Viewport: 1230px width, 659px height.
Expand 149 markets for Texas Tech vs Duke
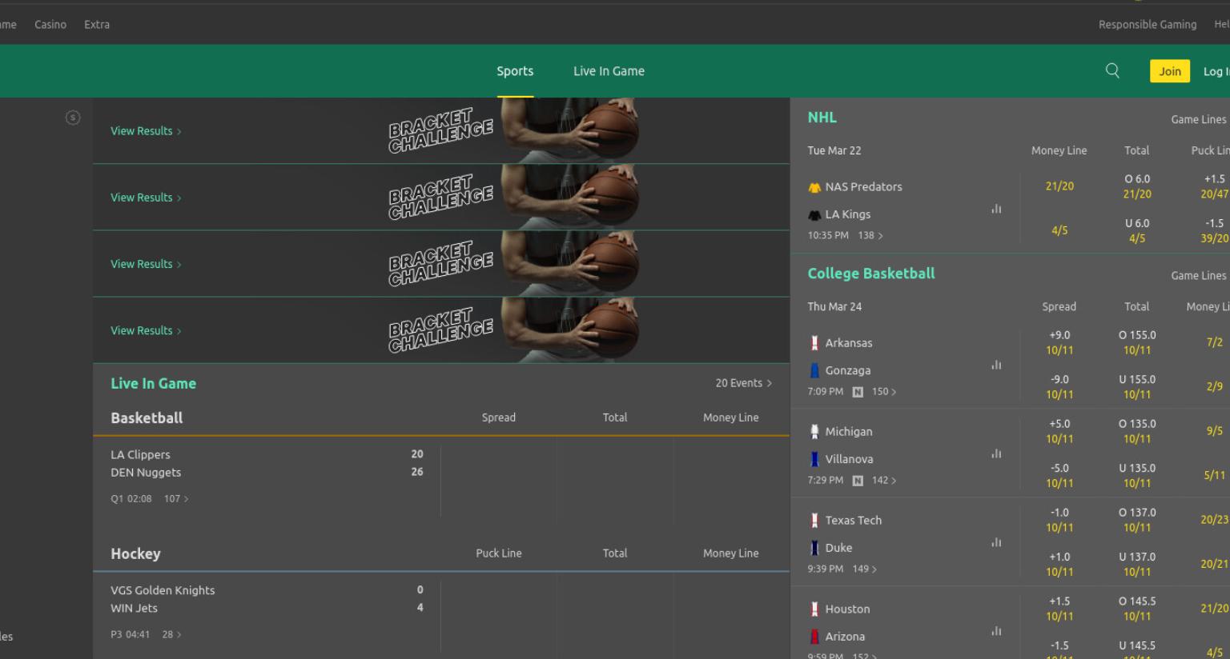click(x=865, y=569)
